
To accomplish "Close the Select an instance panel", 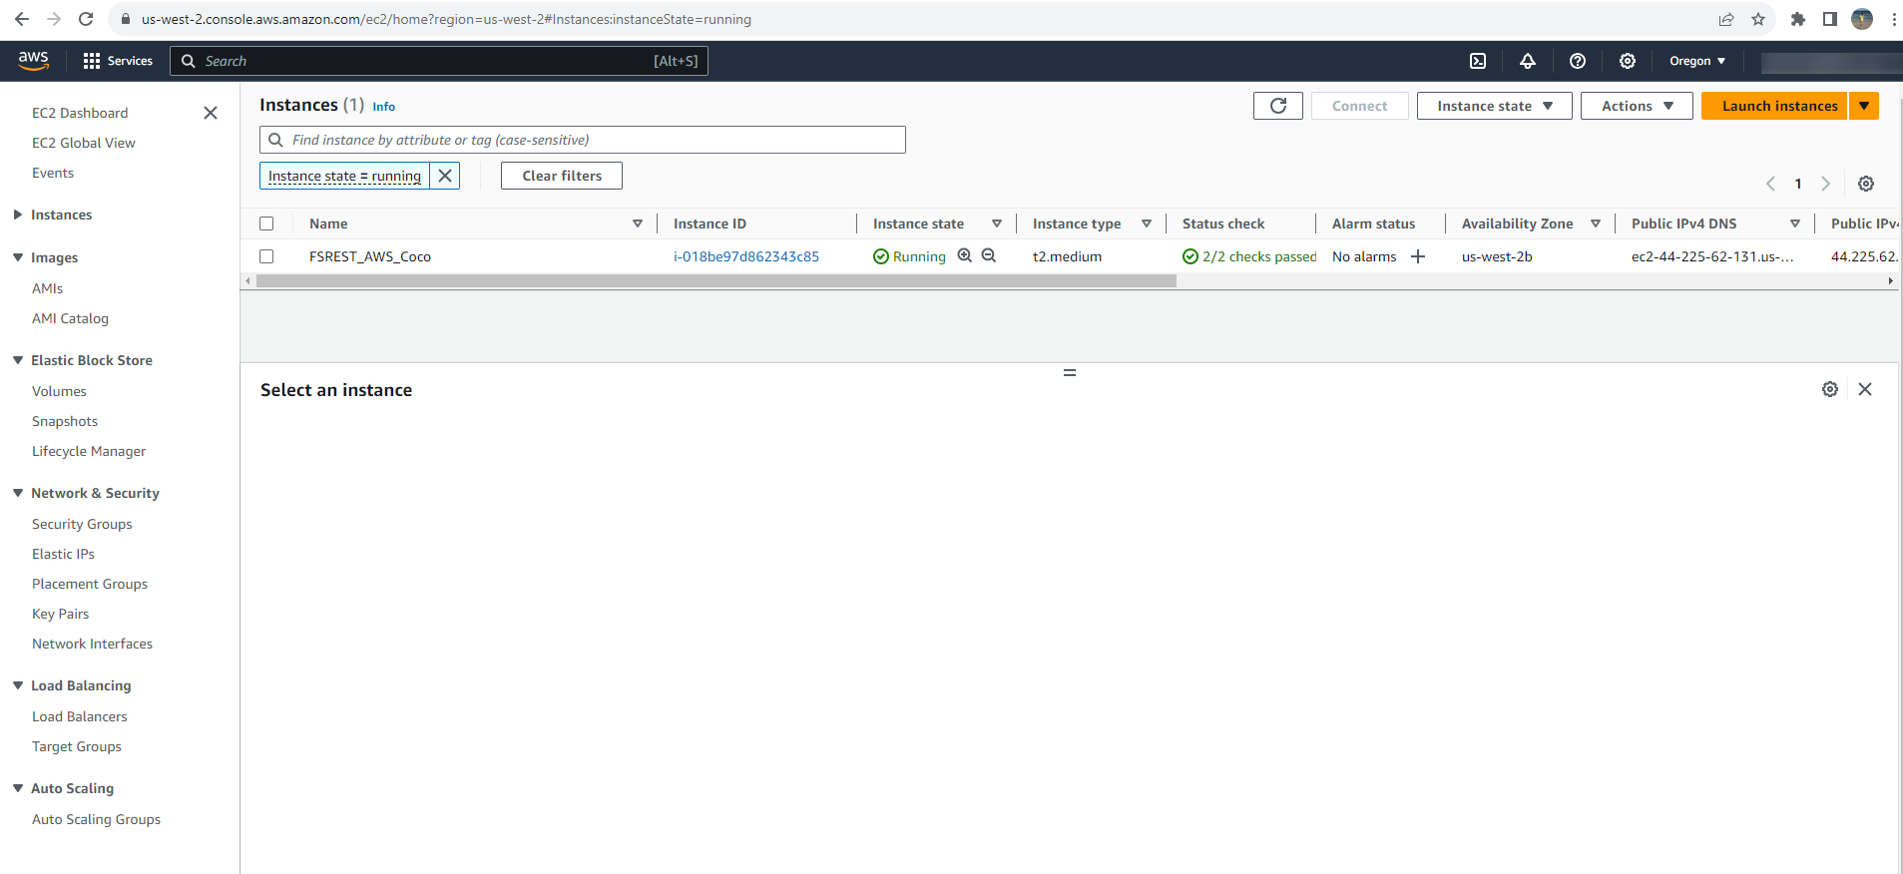I will pos(1865,389).
